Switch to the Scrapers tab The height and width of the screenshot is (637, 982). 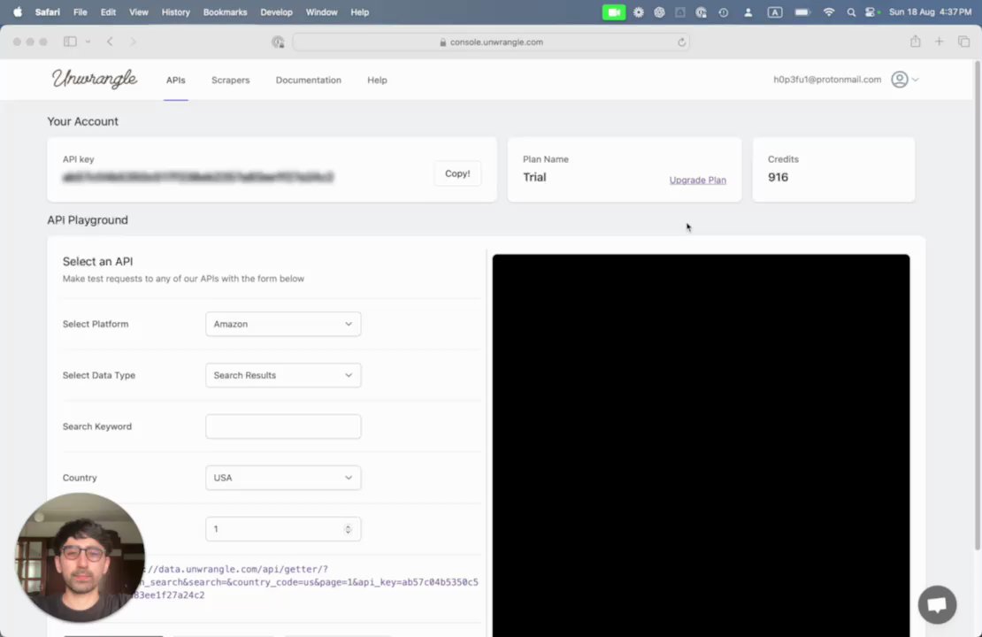[x=231, y=81]
